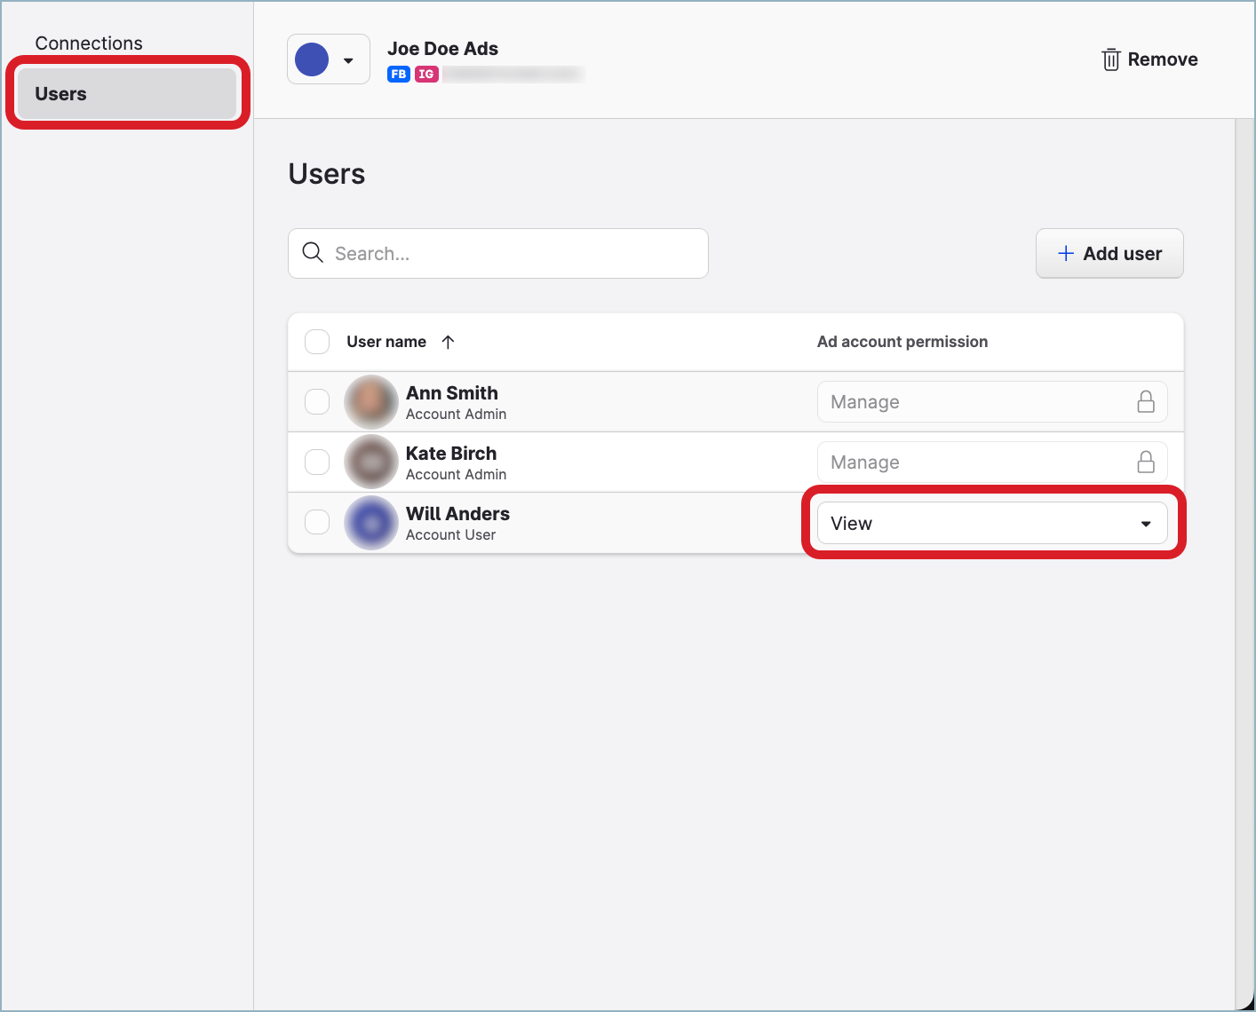Screen dimensions: 1256x1012
Task: Select Connections in the left sidebar
Action: click(x=88, y=43)
